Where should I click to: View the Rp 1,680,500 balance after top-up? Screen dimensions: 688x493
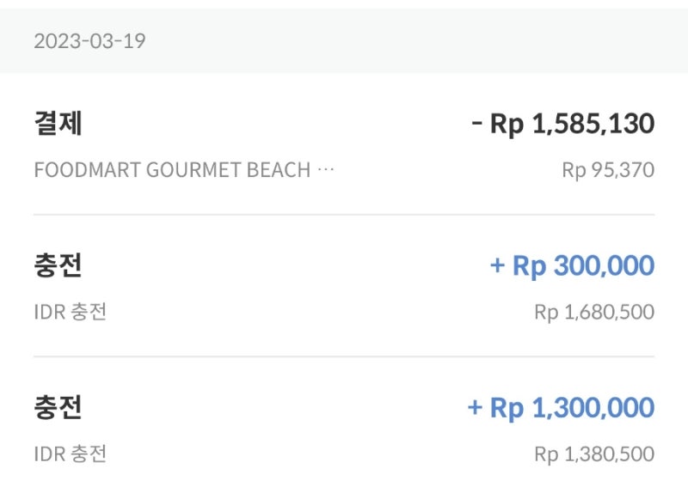click(594, 312)
